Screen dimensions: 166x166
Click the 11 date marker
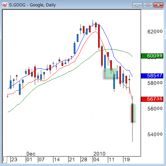[112, 160]
